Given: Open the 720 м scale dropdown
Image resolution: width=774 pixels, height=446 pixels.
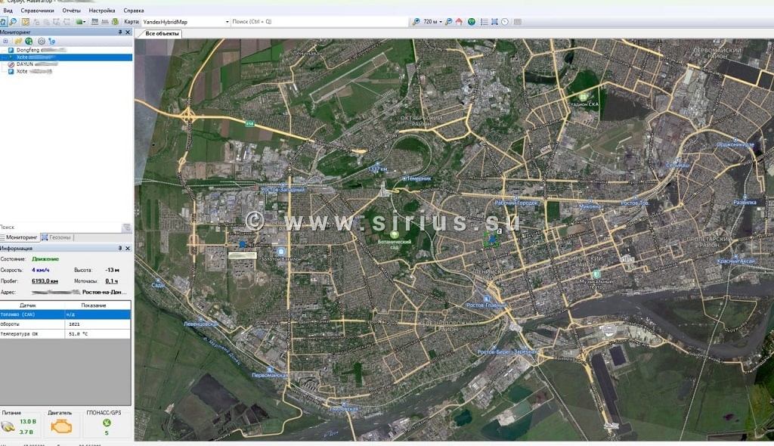Looking at the screenshot, I should click(x=439, y=22).
